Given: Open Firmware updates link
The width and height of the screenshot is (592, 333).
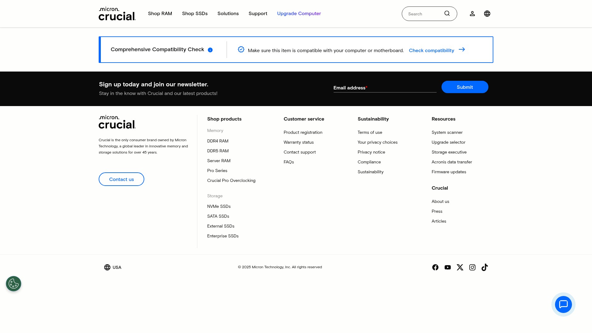Looking at the screenshot, I should pos(449,172).
